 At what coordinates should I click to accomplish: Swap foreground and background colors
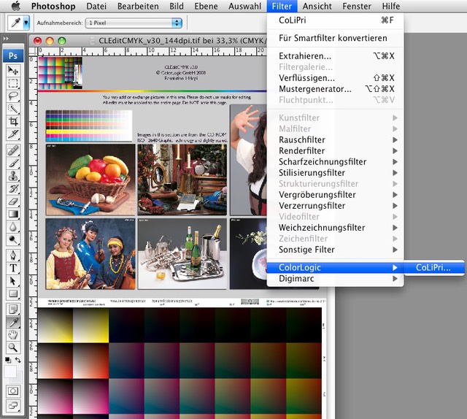(x=18, y=360)
